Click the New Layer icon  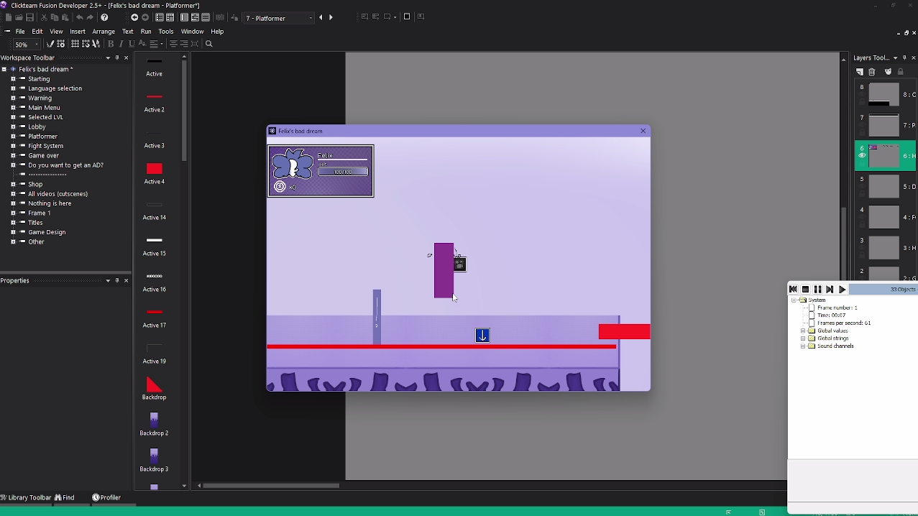point(859,72)
